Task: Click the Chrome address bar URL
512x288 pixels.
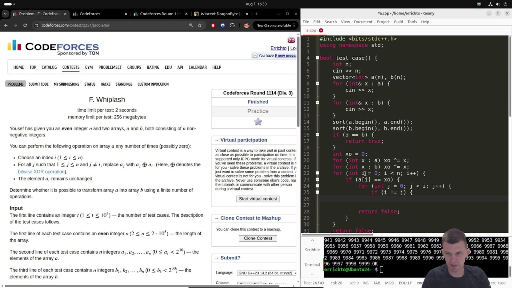Action: pyautogui.click(x=76, y=25)
